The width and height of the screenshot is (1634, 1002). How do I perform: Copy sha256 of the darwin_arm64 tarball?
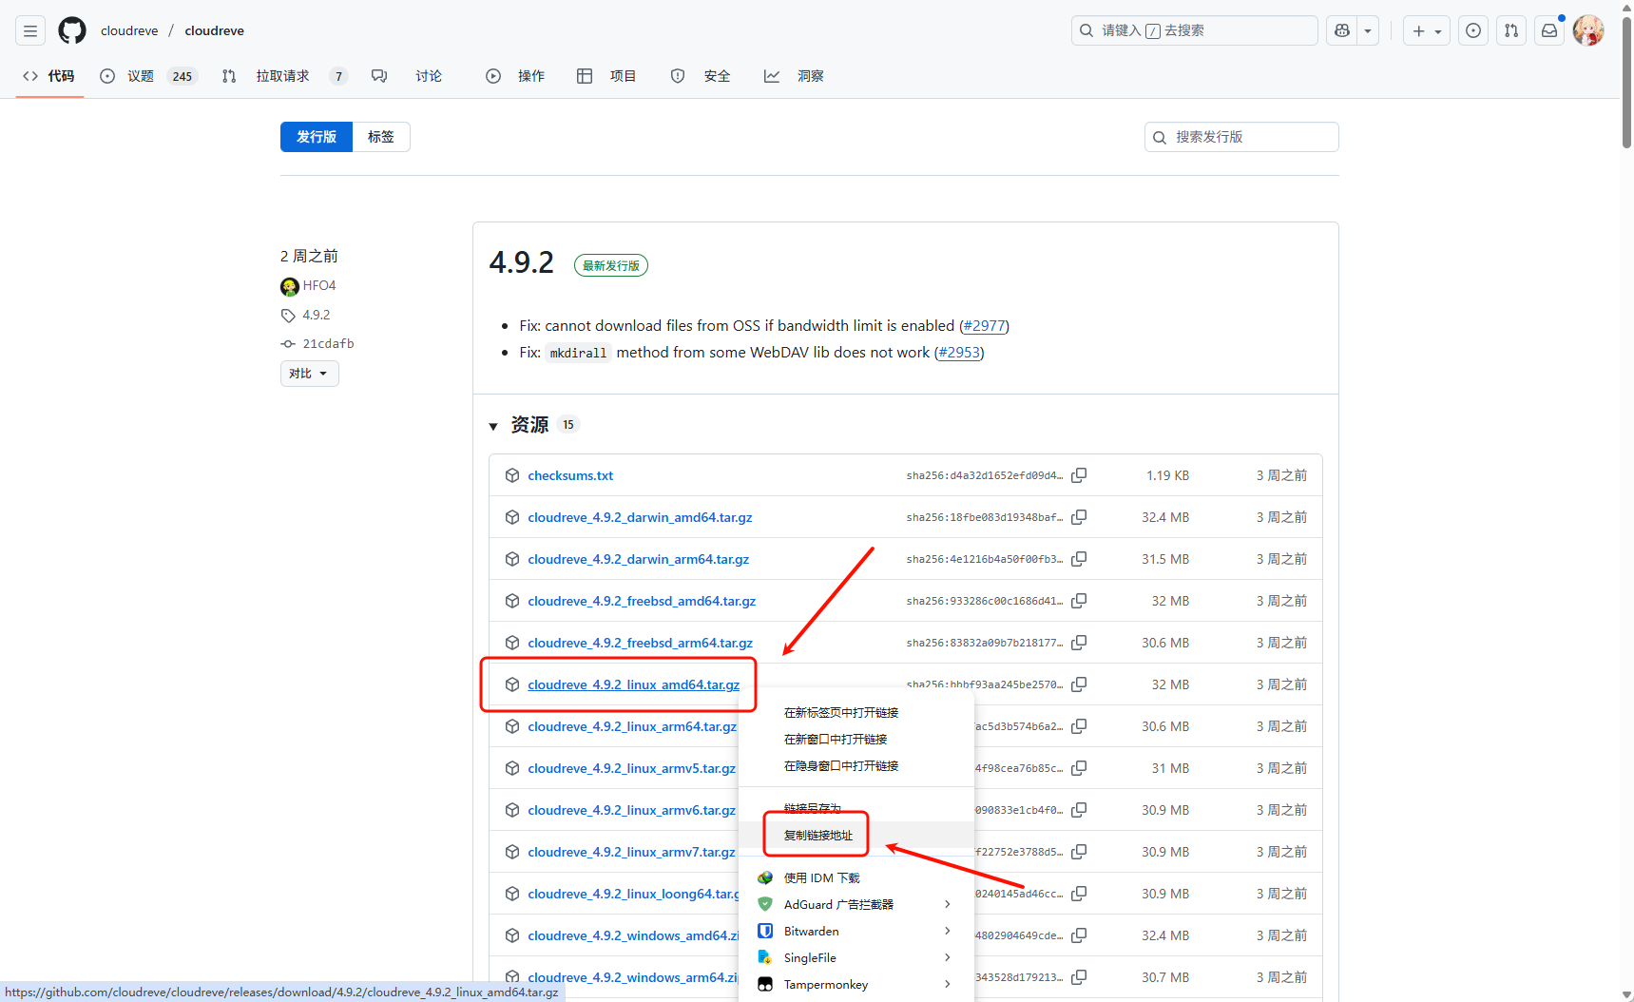[1079, 559]
